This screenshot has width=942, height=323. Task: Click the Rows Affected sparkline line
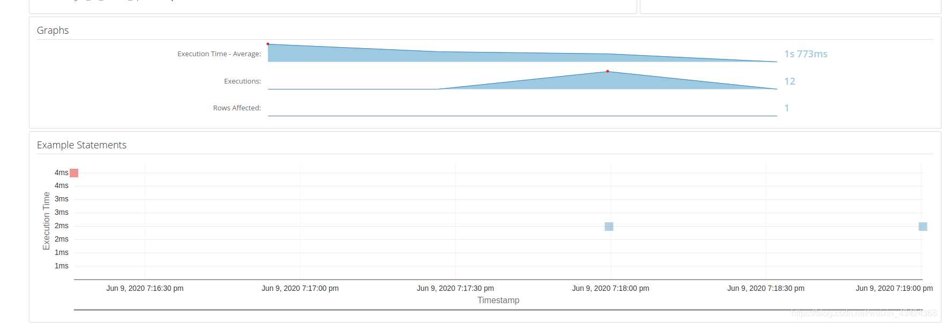pos(522,115)
